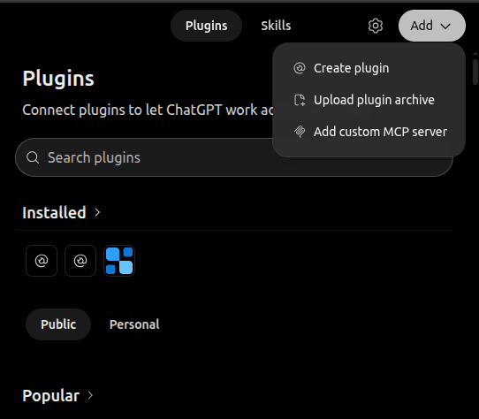479x419 pixels.
Task: Open the Installed heading link
Action: (54, 212)
